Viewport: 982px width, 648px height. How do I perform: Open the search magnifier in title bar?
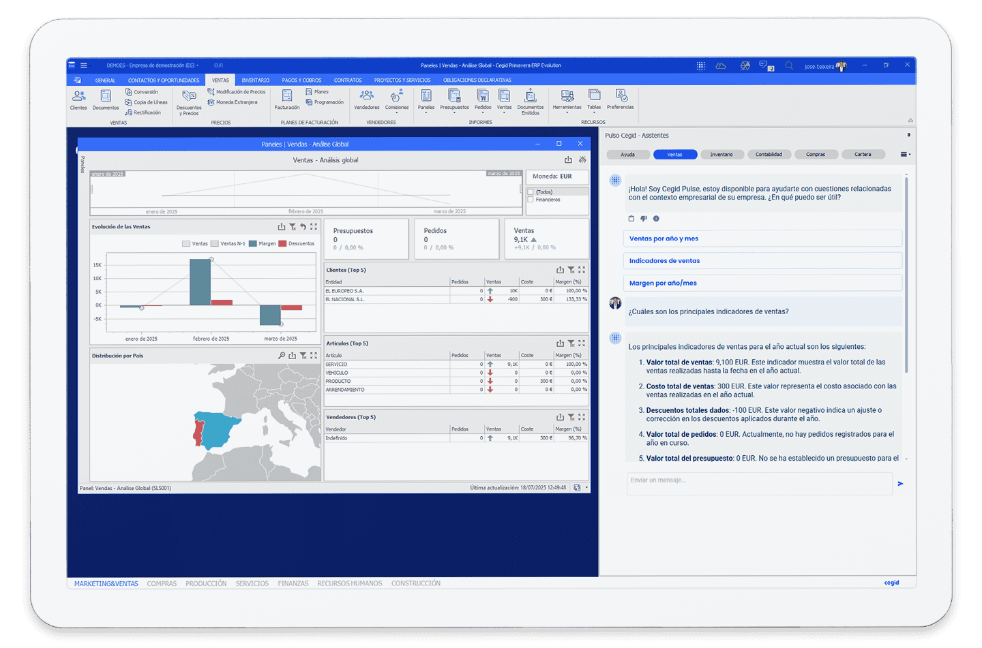click(x=789, y=66)
